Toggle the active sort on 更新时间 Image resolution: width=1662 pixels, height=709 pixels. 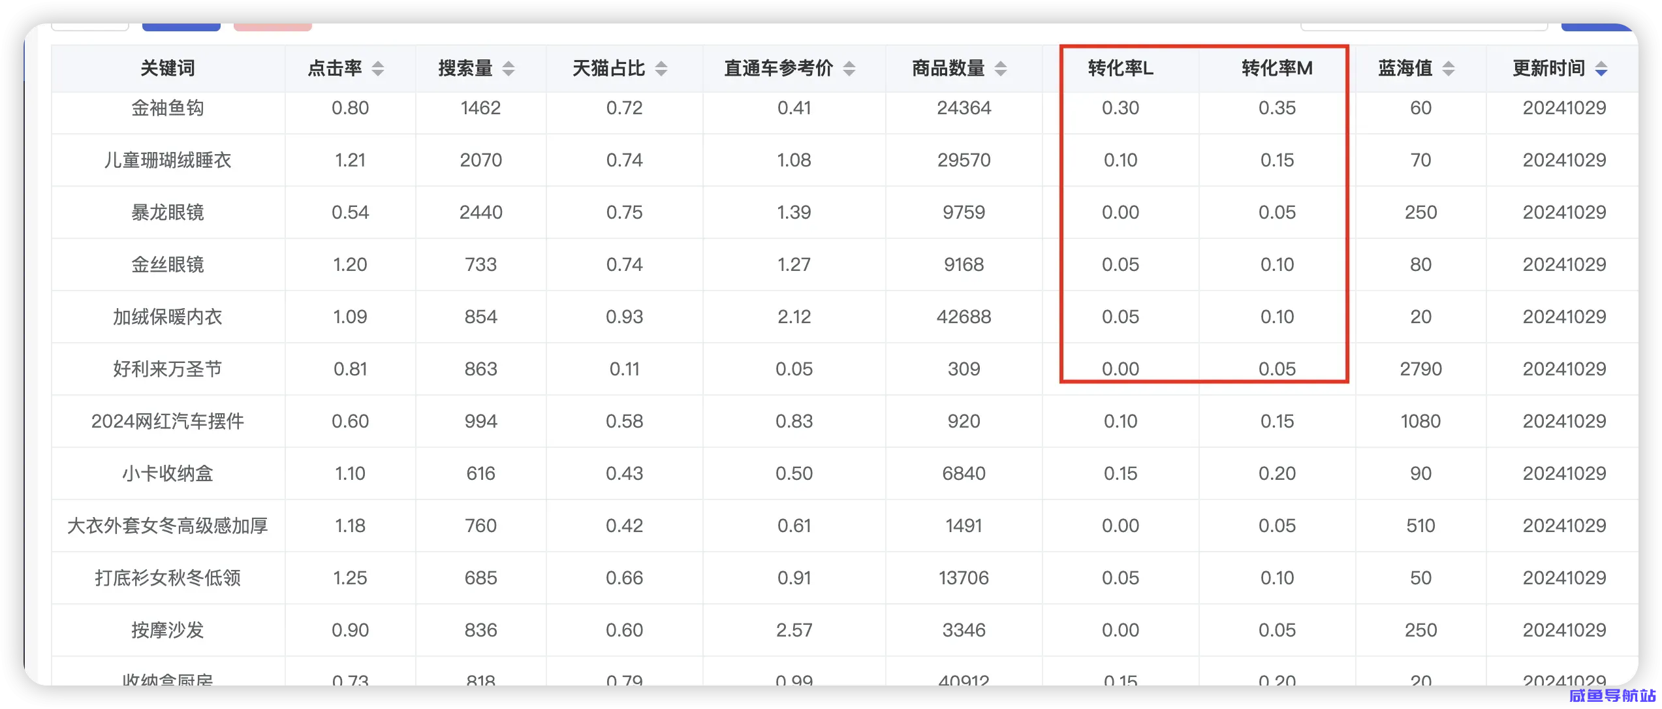(1601, 68)
